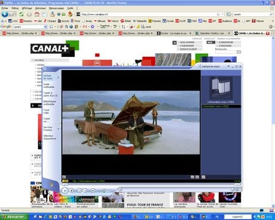The height and width of the screenshot is (220, 275).
Task: Go back with Firefox back arrow
Action: pyautogui.click(x=5, y=14)
